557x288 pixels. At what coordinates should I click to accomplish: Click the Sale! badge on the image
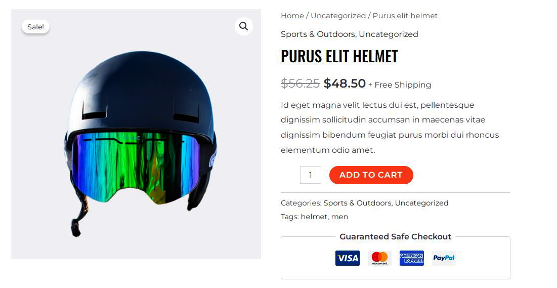point(35,27)
